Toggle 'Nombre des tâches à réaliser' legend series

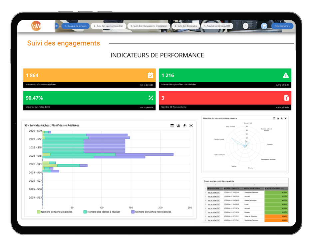(x=102, y=211)
